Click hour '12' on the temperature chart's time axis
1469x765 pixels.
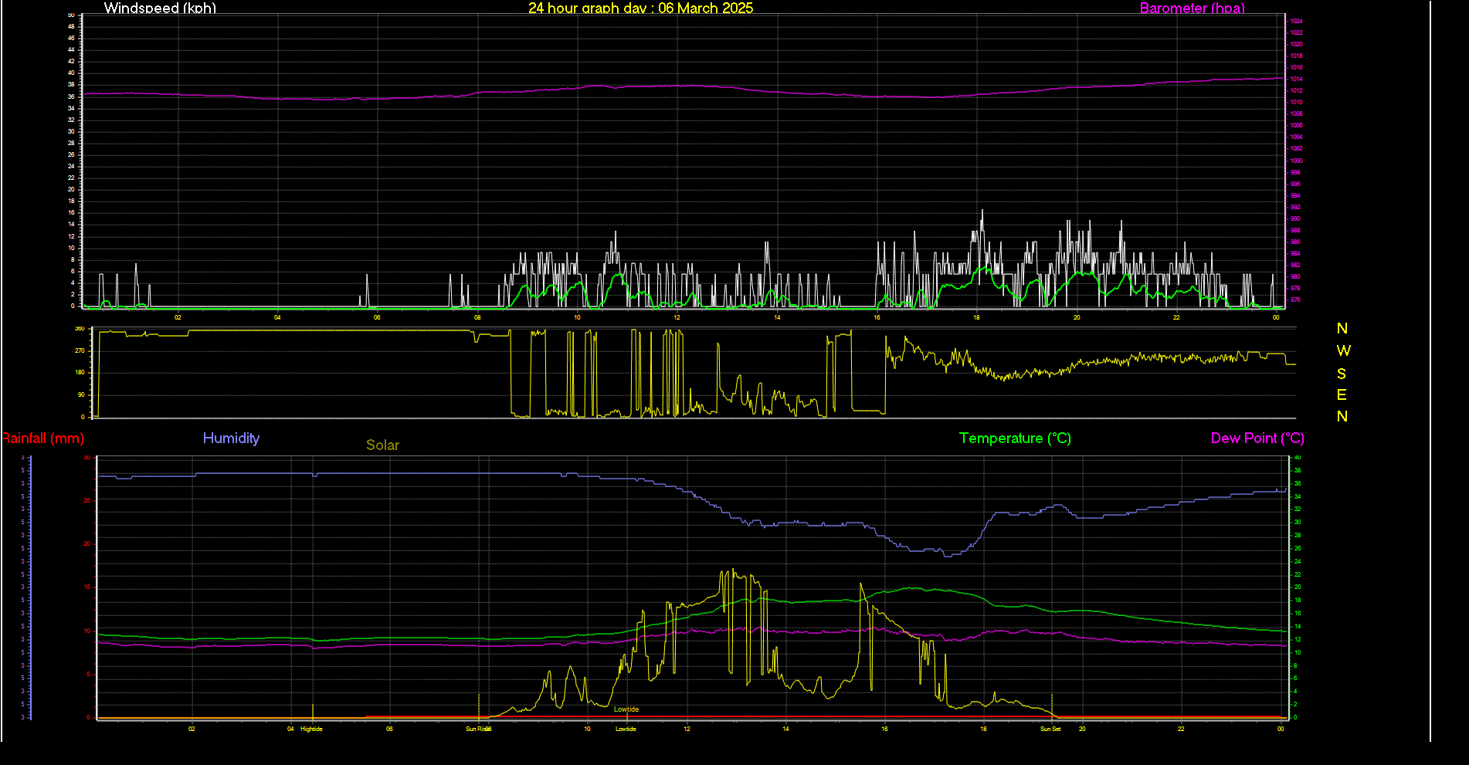coord(687,729)
